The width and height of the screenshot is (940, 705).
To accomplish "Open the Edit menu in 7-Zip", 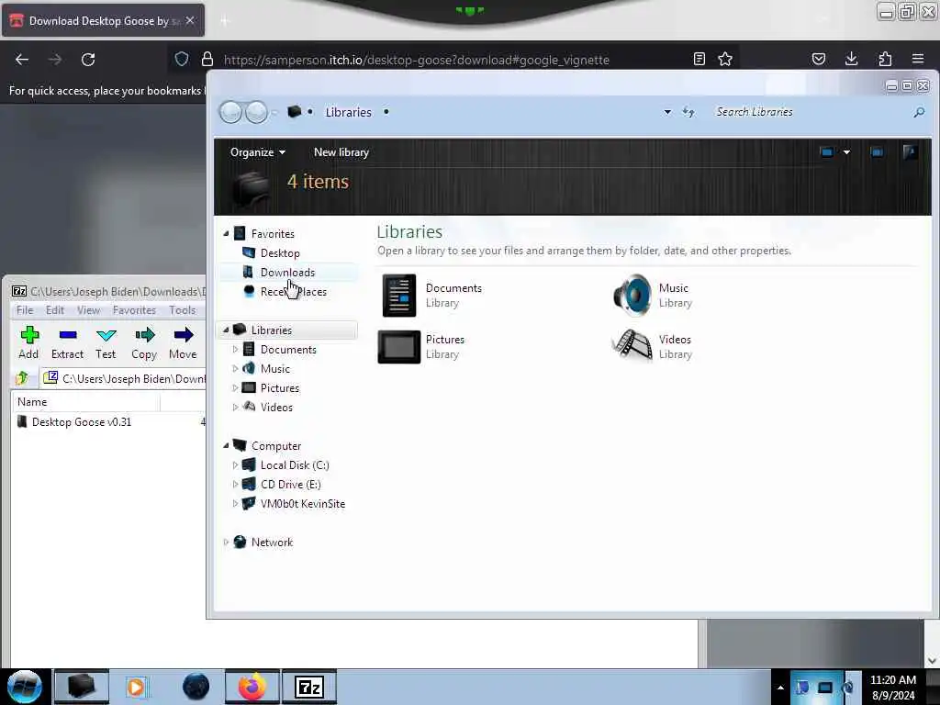I will pos(54,310).
